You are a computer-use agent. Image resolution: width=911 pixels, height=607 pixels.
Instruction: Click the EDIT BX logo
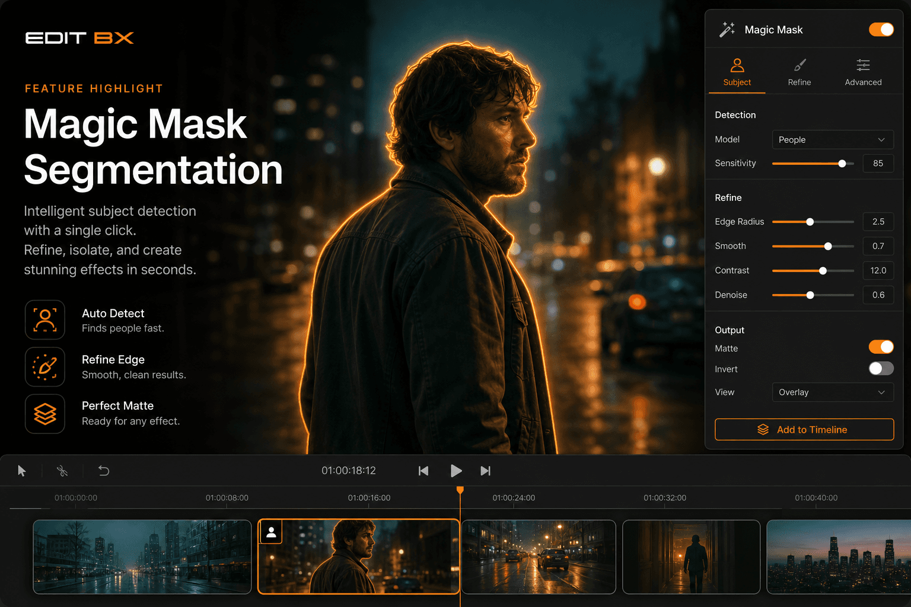pyautogui.click(x=79, y=38)
